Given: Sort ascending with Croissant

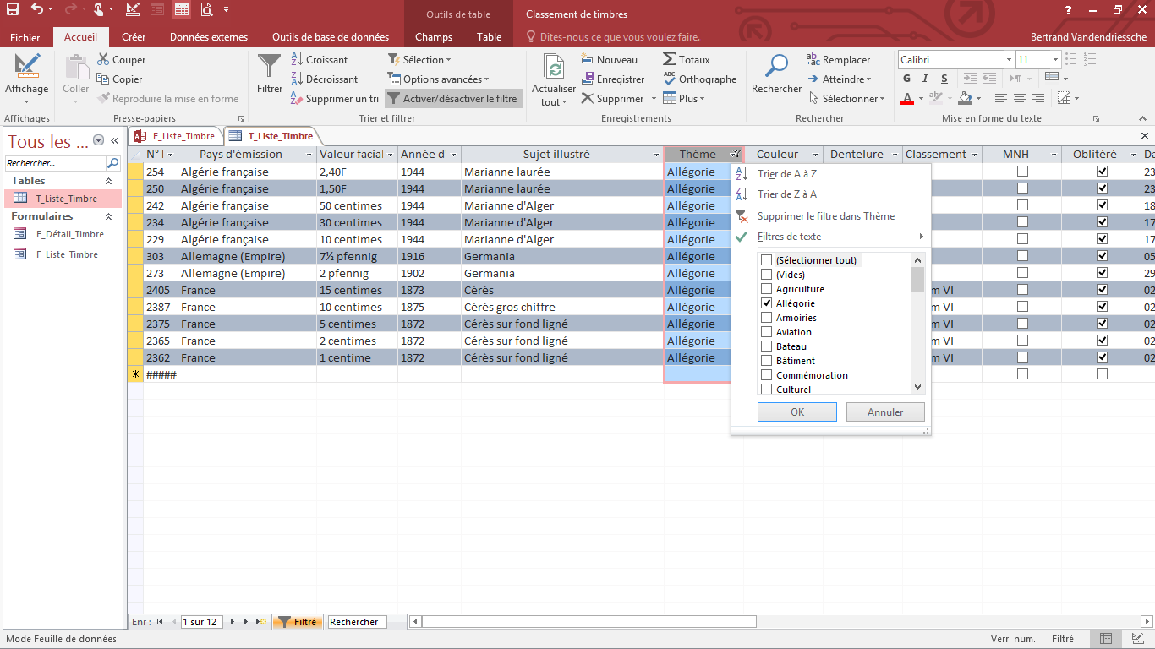Looking at the screenshot, I should (x=320, y=60).
